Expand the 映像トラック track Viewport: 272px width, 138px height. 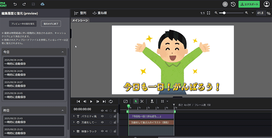pos(74,131)
